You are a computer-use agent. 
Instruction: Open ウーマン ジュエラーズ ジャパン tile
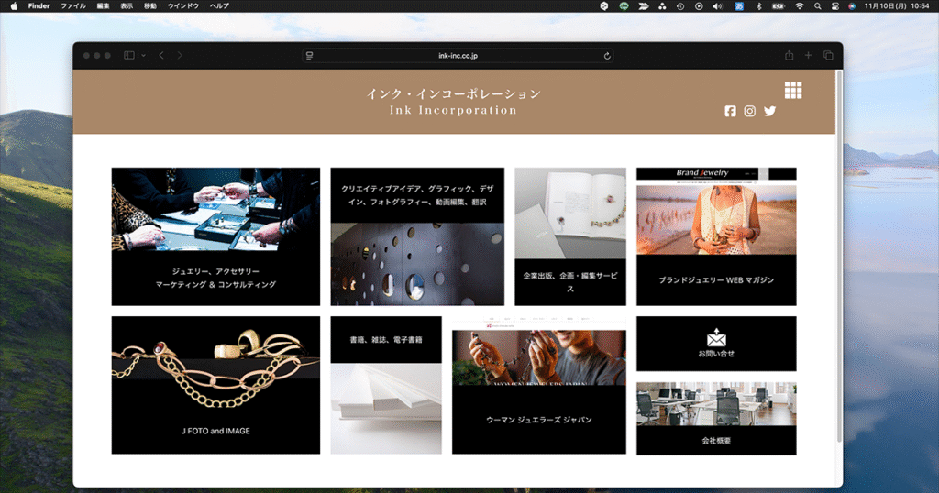[x=539, y=385]
